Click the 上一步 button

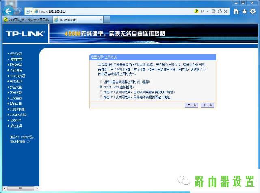(x=191, y=105)
